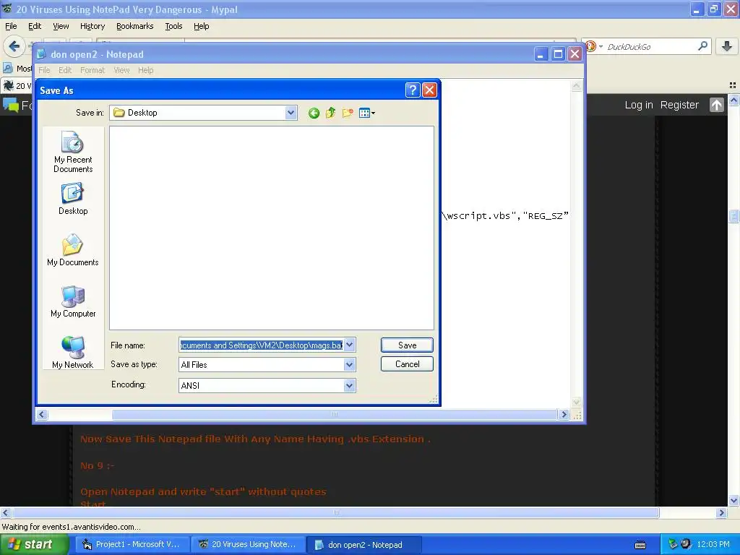Open the View menu in Mypal

[x=61, y=26]
